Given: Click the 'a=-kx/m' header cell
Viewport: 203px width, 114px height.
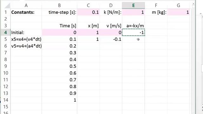Looking at the screenshot, I should (x=134, y=26).
